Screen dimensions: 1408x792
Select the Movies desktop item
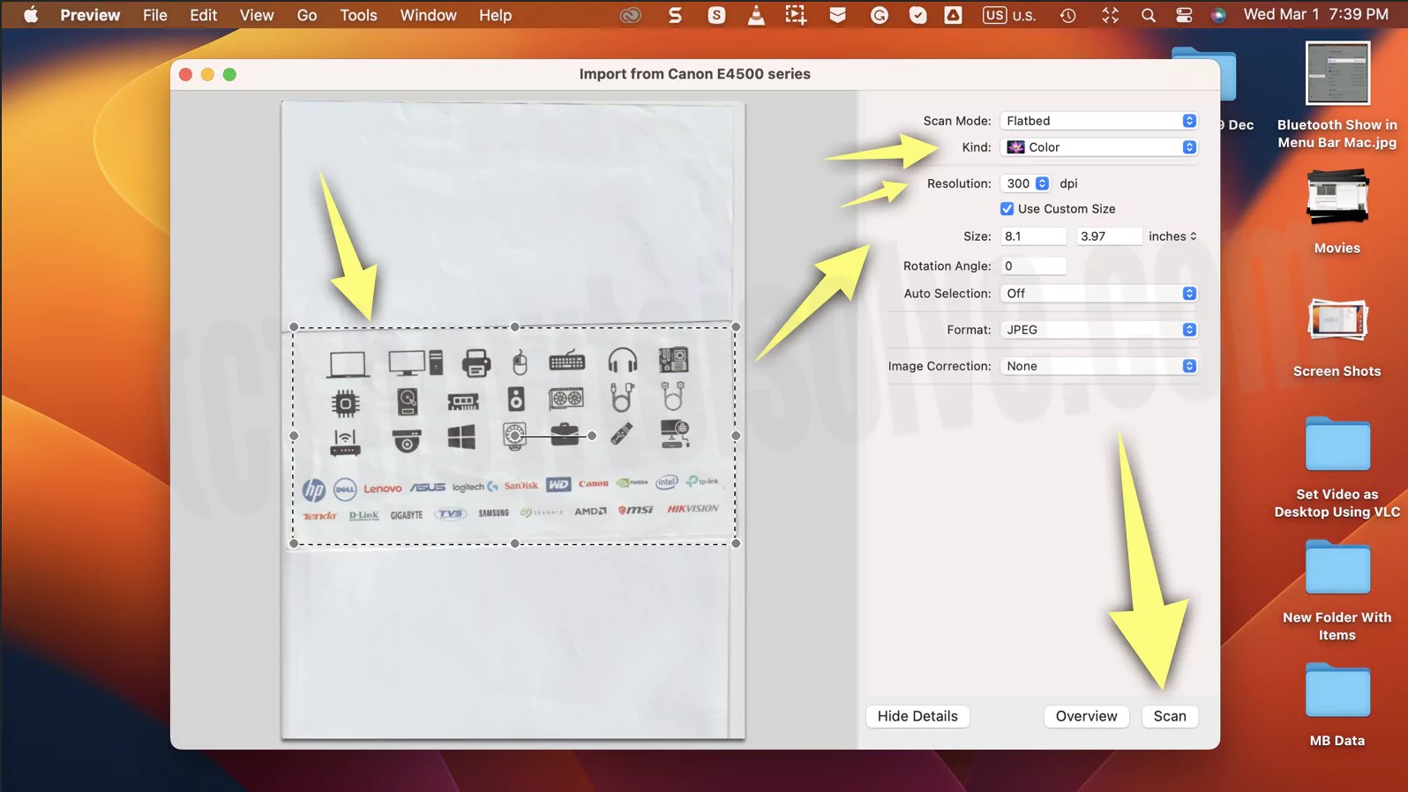click(1337, 212)
